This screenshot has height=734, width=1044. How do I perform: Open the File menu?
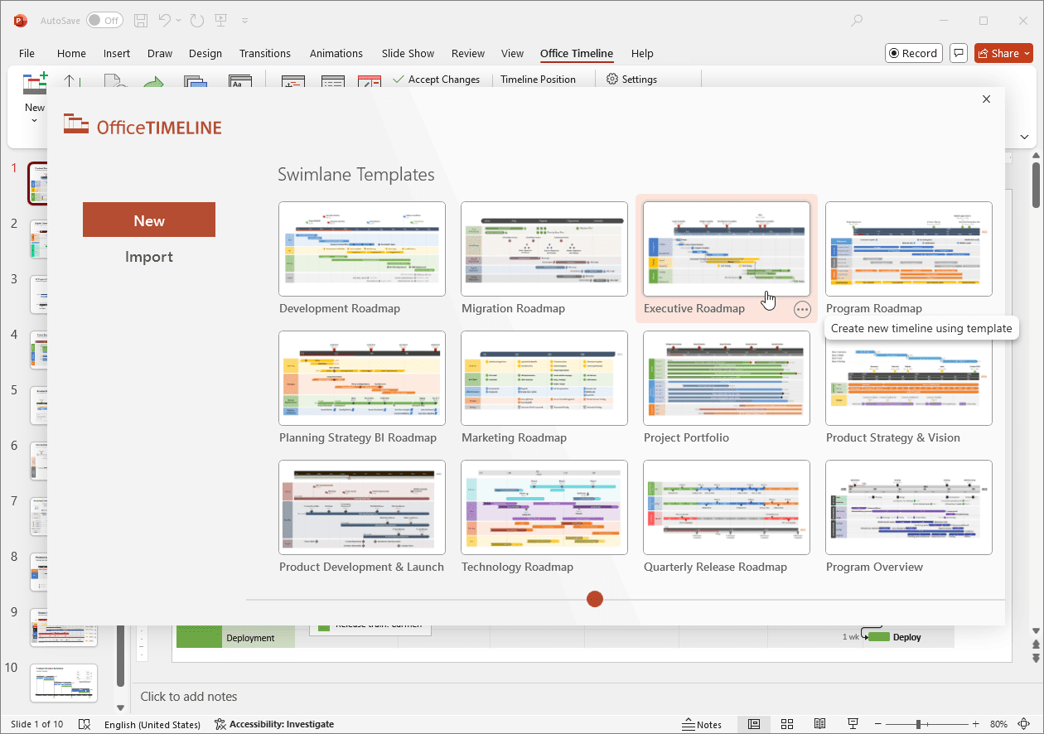(x=27, y=53)
